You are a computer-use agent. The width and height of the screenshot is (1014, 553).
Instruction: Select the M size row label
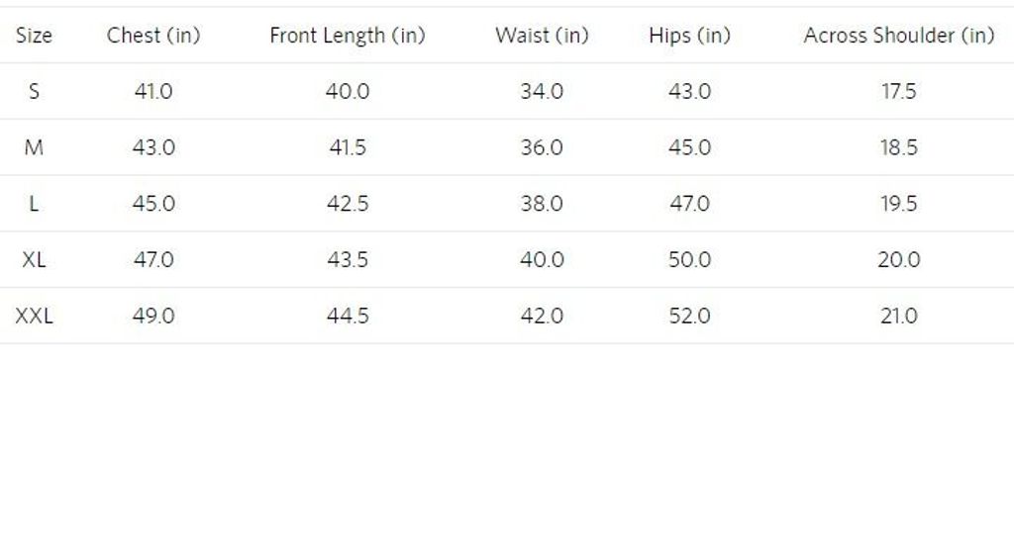pyautogui.click(x=34, y=148)
